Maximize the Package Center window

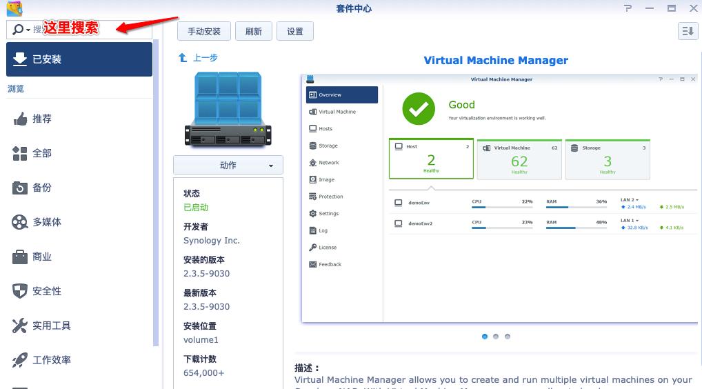pos(672,8)
